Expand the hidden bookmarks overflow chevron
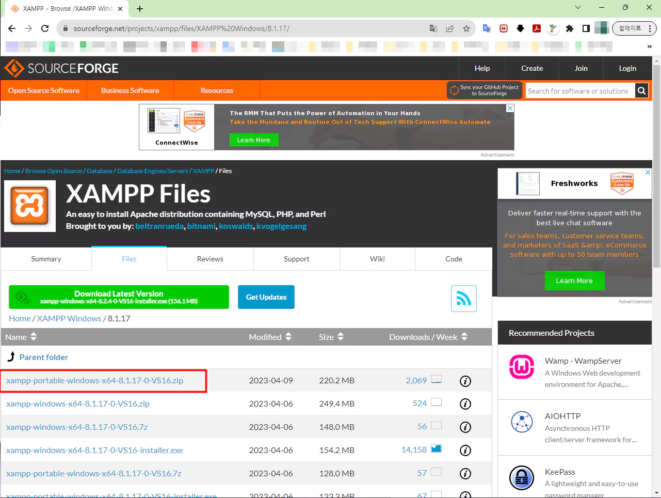 [649, 46]
